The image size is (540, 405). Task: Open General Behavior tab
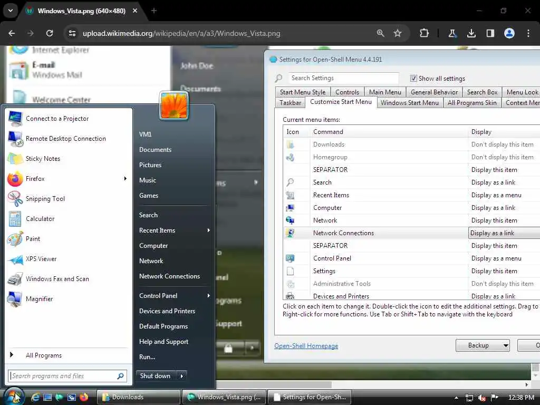pyautogui.click(x=434, y=92)
